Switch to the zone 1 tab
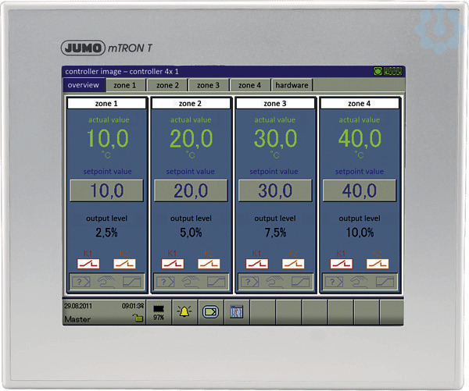Image resolution: width=469 pixels, height=391 pixels. click(x=125, y=85)
